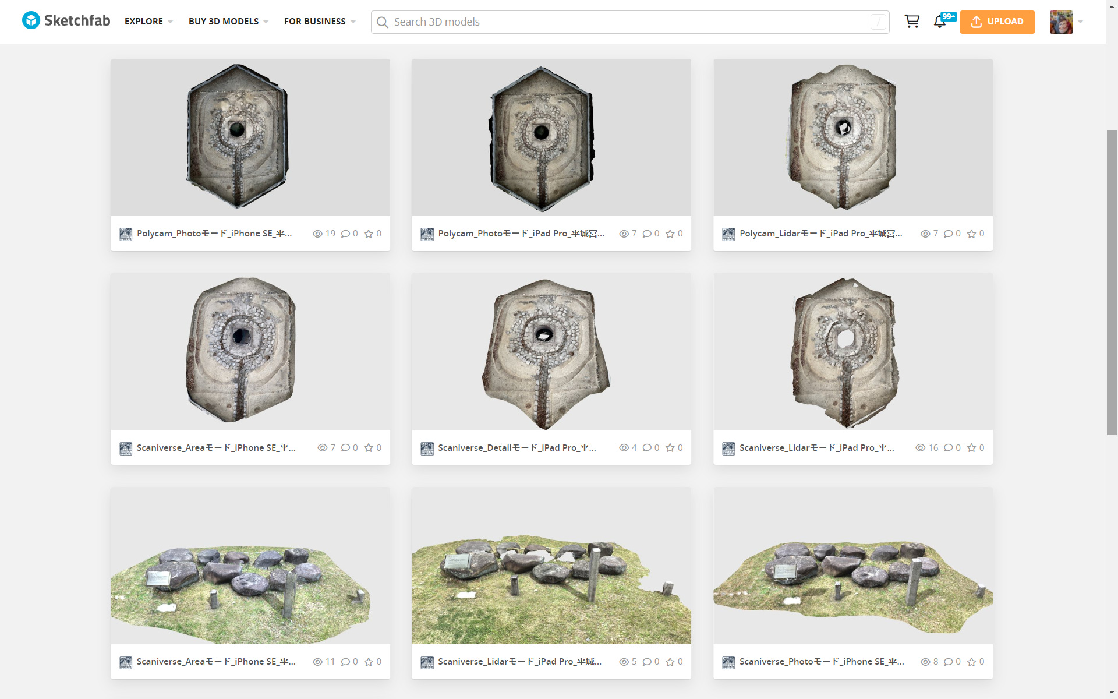The width and height of the screenshot is (1118, 699).
Task: Click the 19 views eye icon
Action: point(317,234)
